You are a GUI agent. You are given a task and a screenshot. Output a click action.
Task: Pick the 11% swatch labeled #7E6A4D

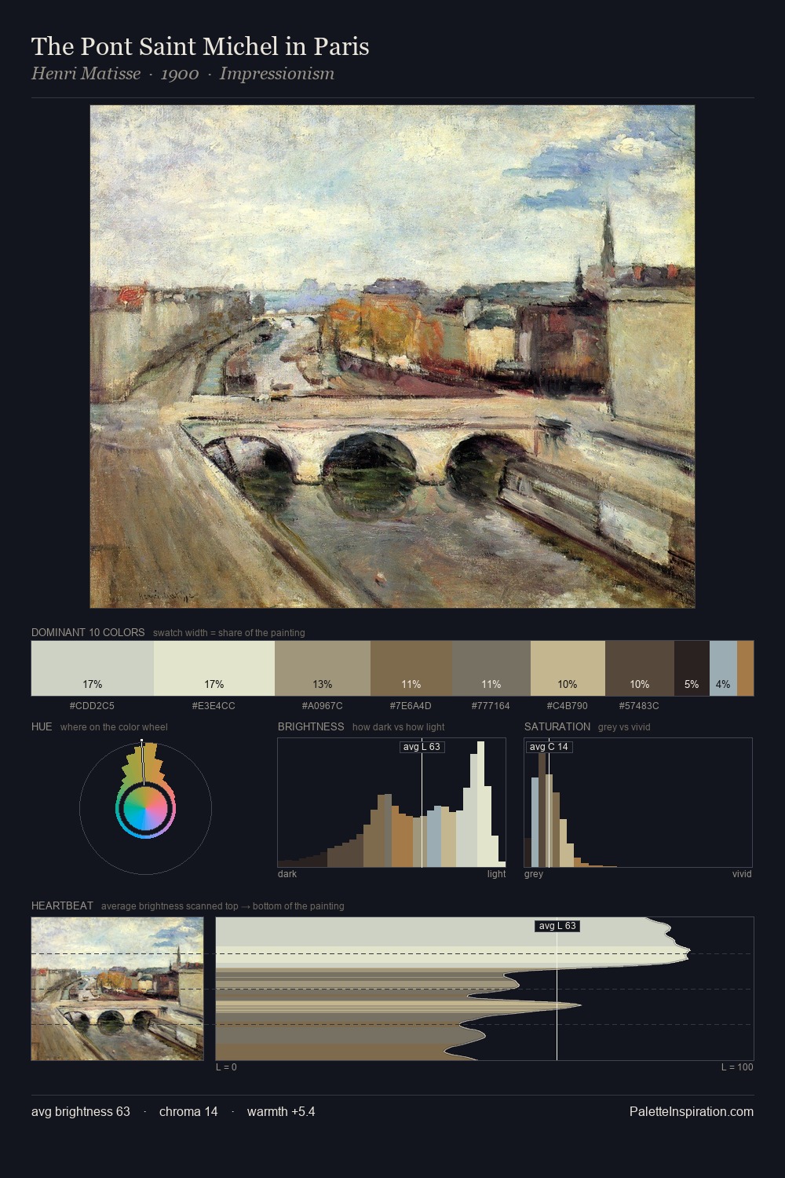click(411, 668)
